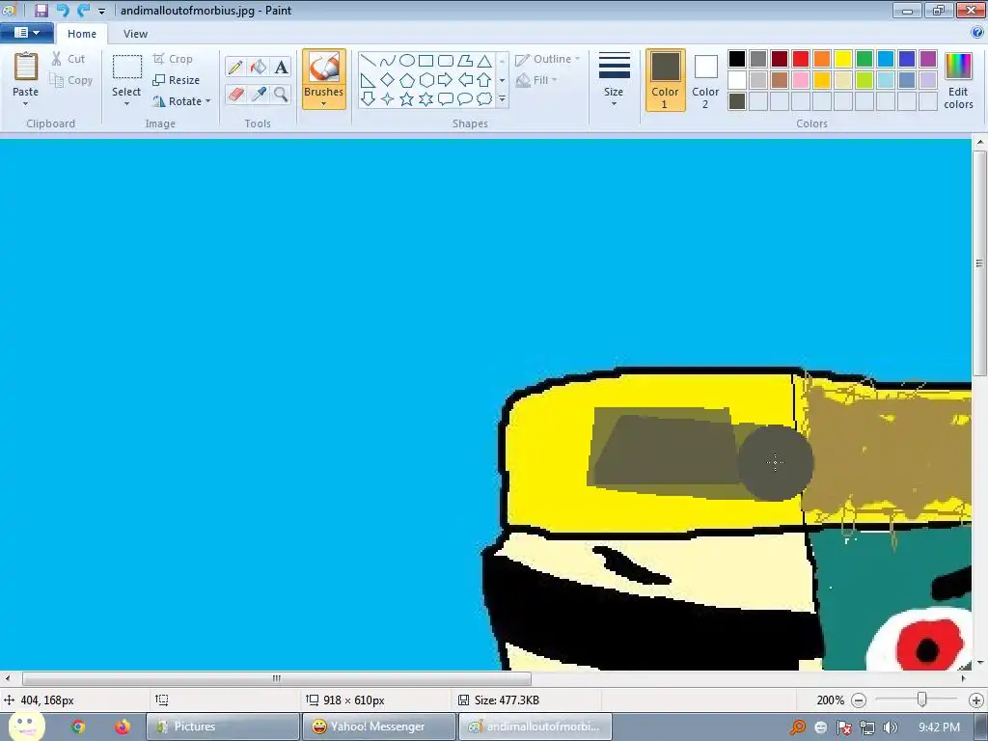Launch Firefox from taskbar
This screenshot has height=741, width=988.
[123, 727]
